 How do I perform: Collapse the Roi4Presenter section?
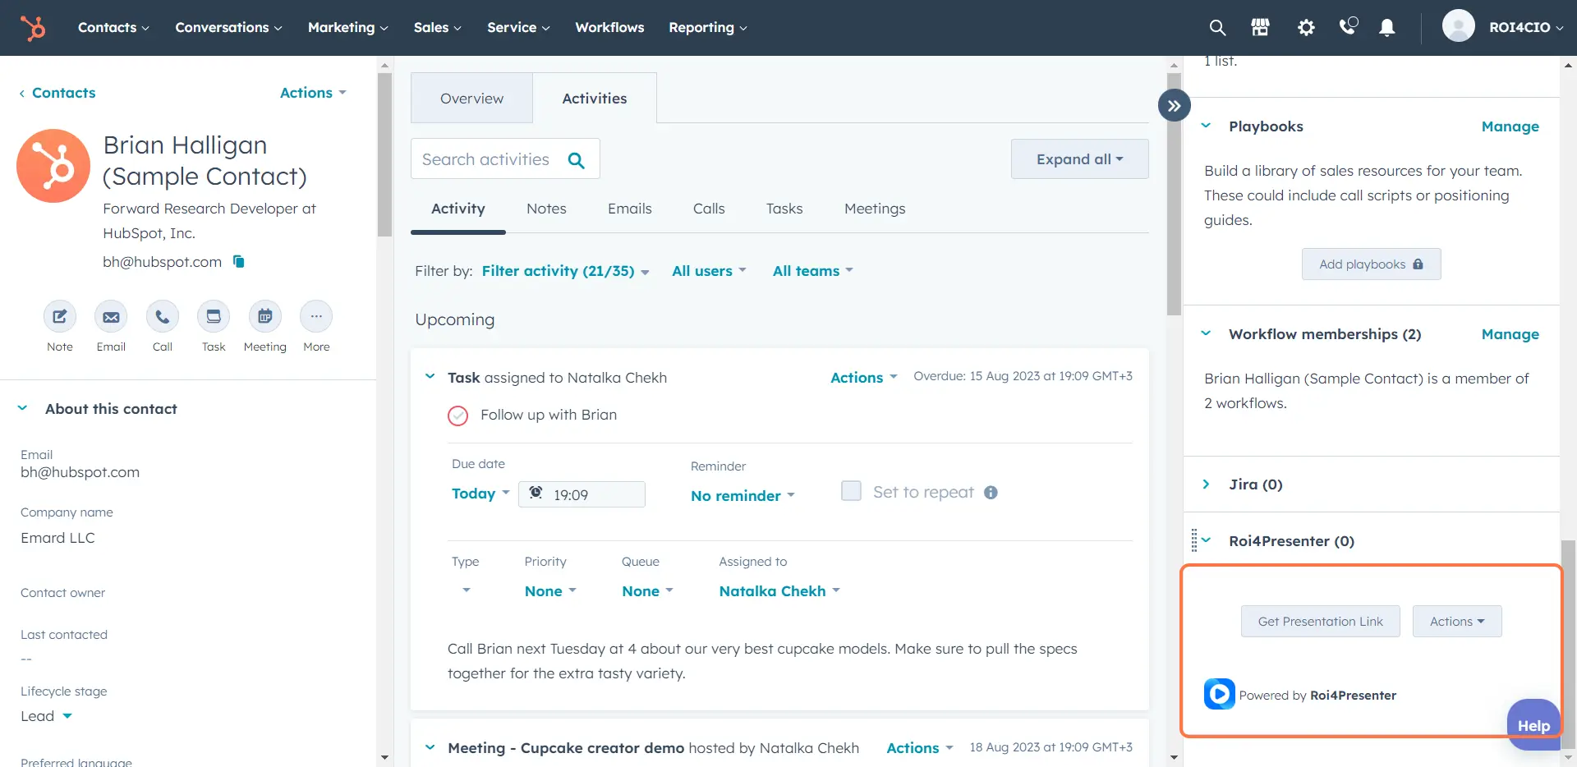(x=1205, y=540)
